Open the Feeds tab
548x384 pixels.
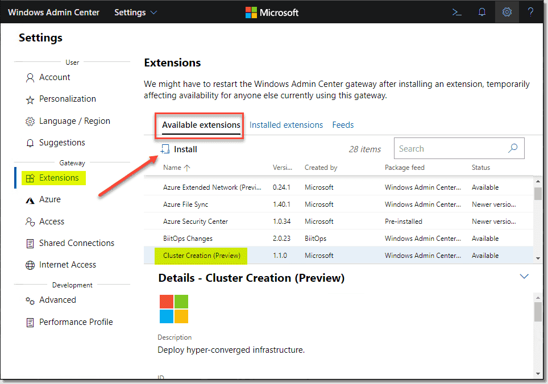coord(343,124)
